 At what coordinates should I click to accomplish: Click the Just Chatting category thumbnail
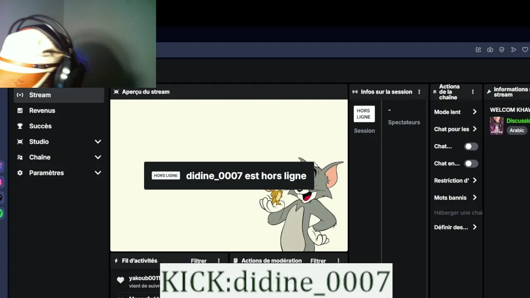tap(496, 125)
